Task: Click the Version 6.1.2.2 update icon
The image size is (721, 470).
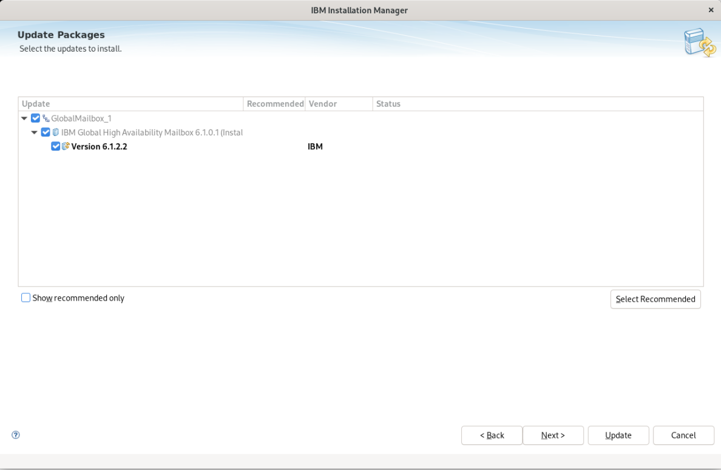Action: tap(66, 146)
